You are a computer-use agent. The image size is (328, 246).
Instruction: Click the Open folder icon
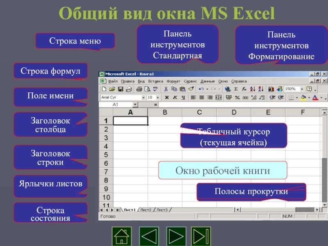[x=112, y=89]
